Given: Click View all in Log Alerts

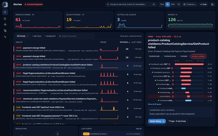Looking at the screenshot, I should tap(139, 129).
